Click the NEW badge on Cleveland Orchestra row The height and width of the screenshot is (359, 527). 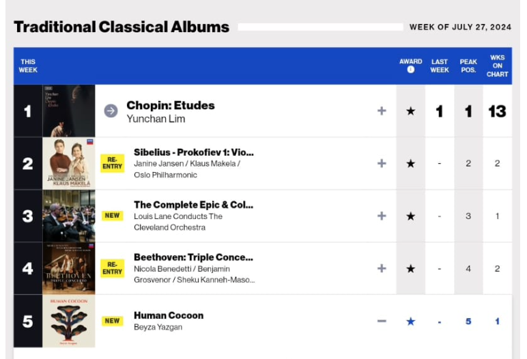(112, 216)
